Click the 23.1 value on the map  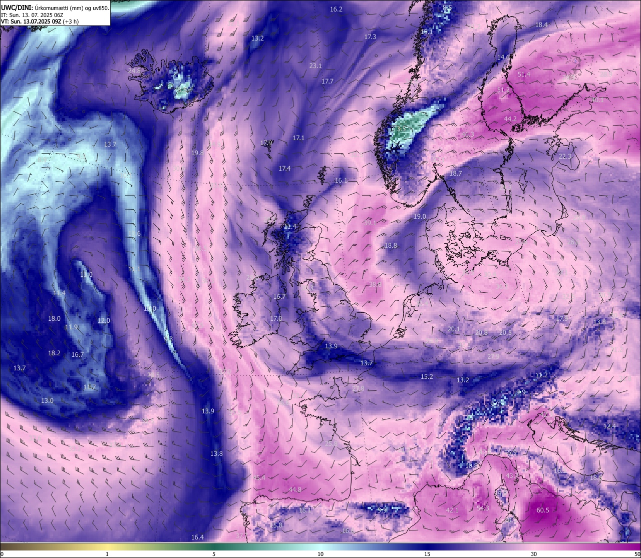click(x=315, y=66)
